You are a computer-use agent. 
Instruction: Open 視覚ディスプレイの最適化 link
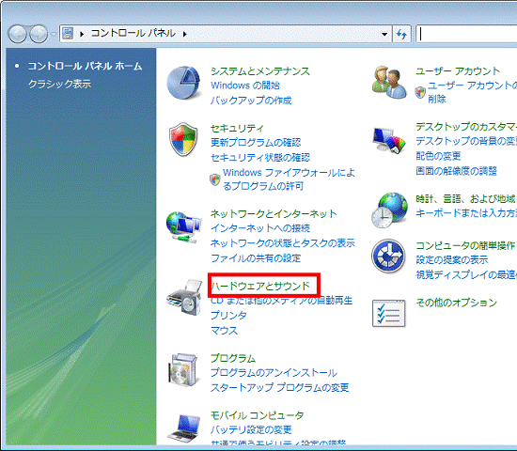click(466, 274)
